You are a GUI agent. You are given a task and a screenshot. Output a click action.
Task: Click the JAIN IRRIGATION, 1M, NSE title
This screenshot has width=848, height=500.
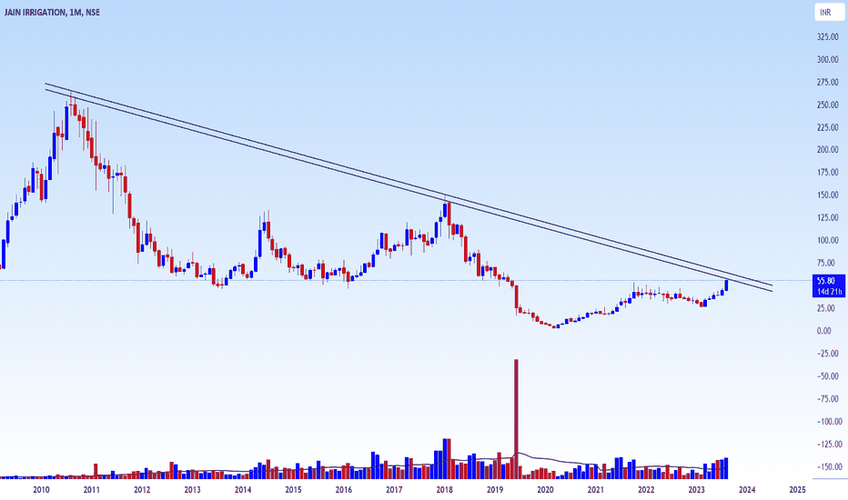pyautogui.click(x=52, y=12)
